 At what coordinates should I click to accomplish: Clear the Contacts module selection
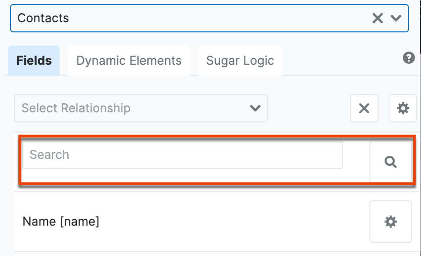click(377, 19)
